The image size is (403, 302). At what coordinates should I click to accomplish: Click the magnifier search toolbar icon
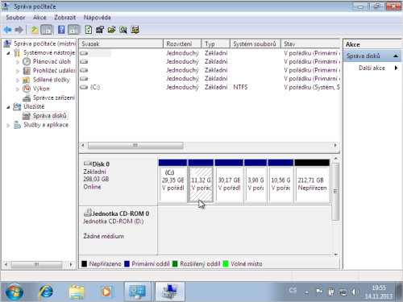point(123,30)
